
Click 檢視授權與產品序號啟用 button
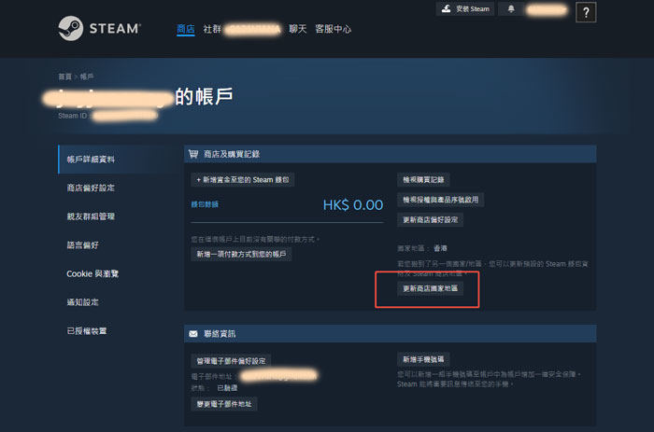440,200
